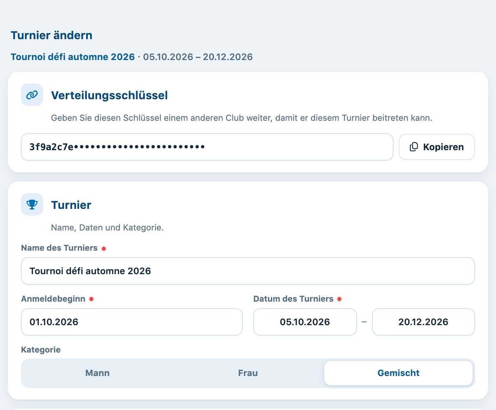The width and height of the screenshot is (496, 410).
Task: Open the Anmeldebeginn date field
Action: pos(132,322)
